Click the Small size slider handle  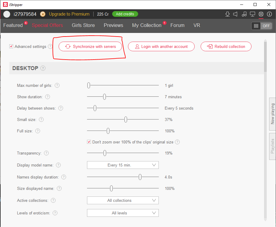pyautogui.click(x=126, y=119)
